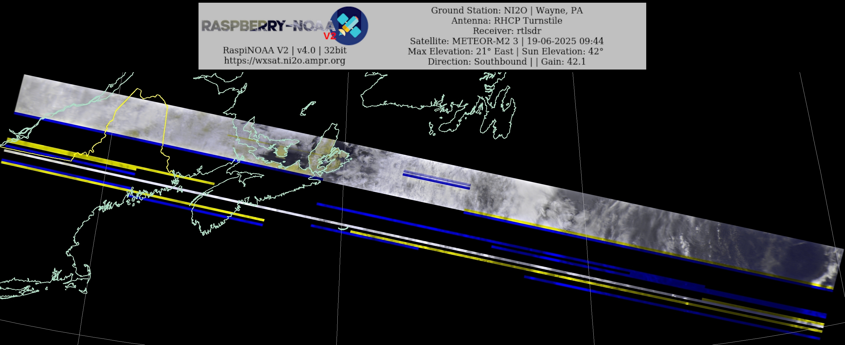Click the 'Receiver: rtlsdr' line

click(507, 31)
